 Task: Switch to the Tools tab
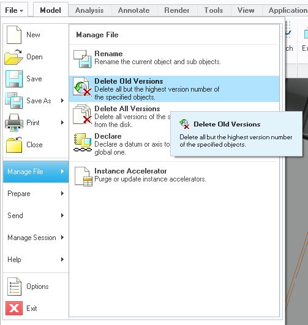point(214,10)
